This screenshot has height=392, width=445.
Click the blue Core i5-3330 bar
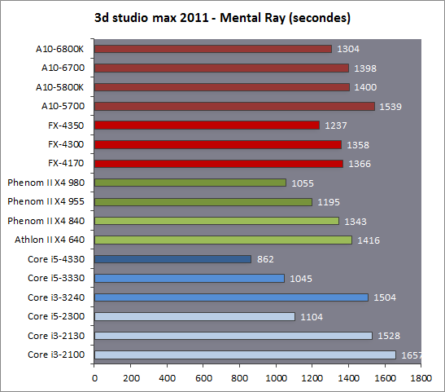coord(190,278)
